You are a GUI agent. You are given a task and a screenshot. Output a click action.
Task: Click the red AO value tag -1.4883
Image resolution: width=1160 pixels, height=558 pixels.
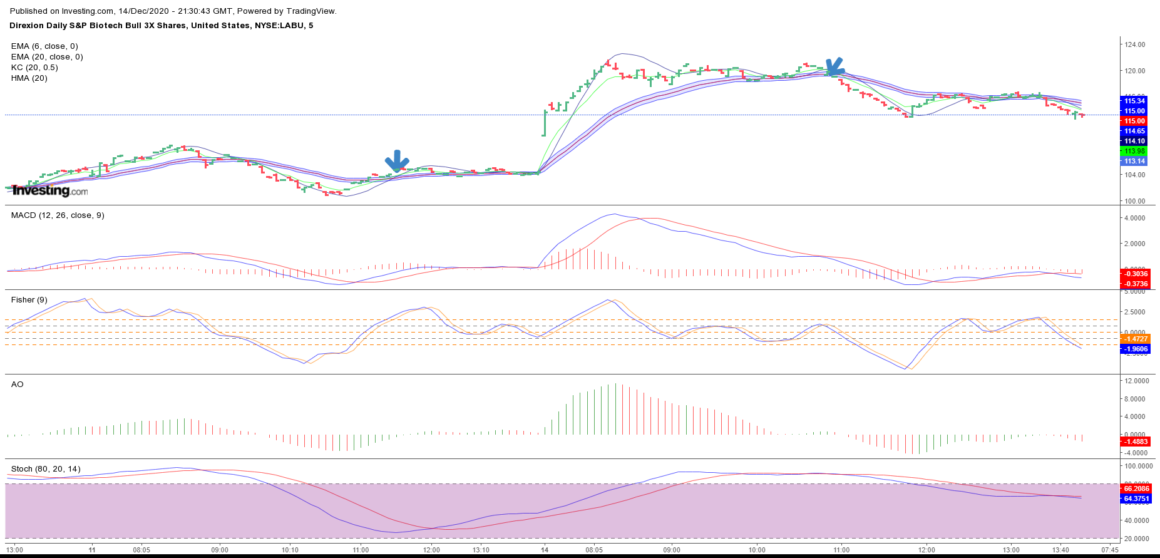tap(1136, 442)
